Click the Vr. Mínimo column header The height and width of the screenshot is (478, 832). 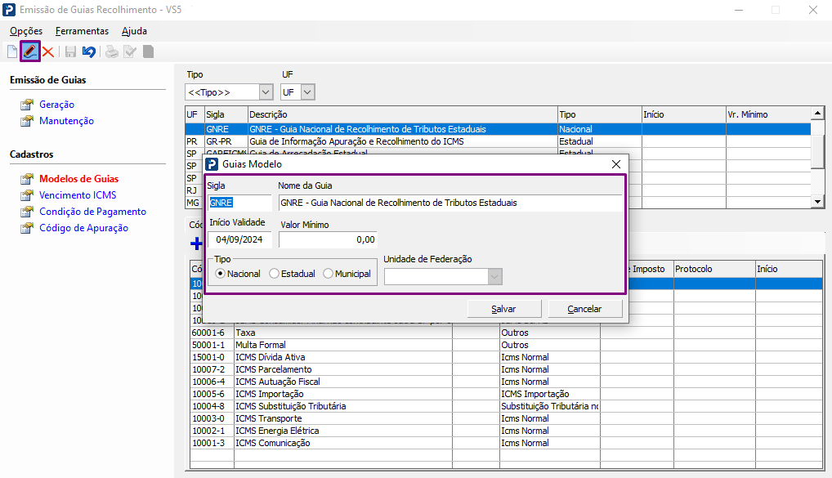[x=768, y=114]
